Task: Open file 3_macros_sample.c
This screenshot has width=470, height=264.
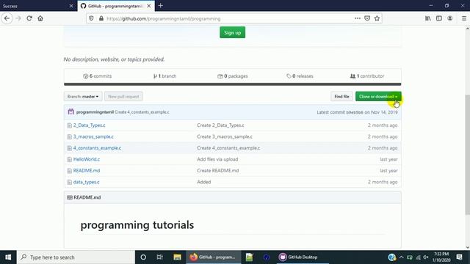Action: (93, 136)
